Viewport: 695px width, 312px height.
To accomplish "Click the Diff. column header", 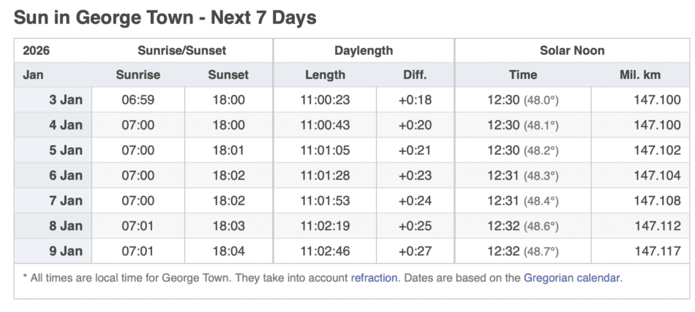I will [x=415, y=75].
